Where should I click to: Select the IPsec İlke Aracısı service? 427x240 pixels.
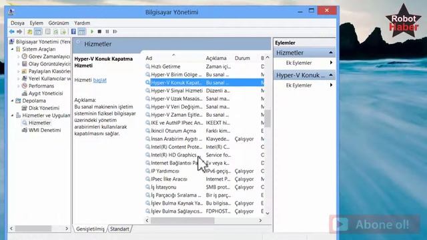coord(204,179)
